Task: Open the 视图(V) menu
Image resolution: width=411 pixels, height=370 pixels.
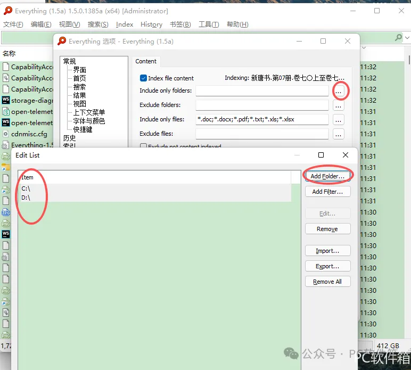Action: 69,24
